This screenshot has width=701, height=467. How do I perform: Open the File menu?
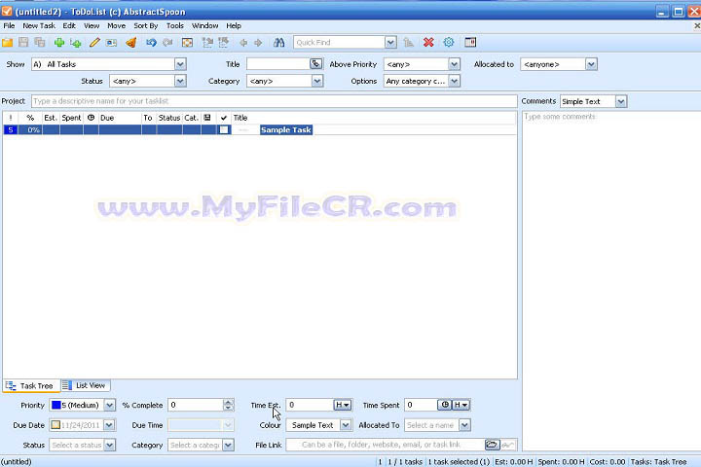coord(9,26)
